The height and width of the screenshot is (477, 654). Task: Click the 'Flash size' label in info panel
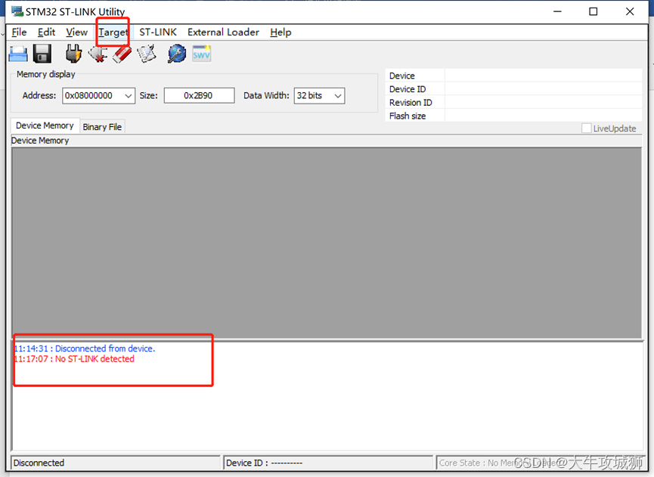pyautogui.click(x=408, y=116)
